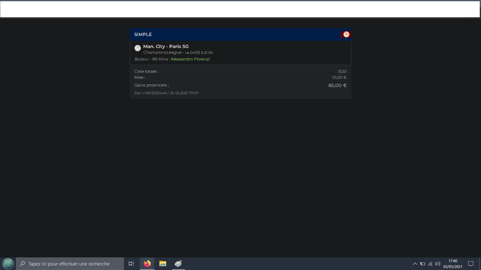Open the taskbar clock and date

[x=453, y=264]
